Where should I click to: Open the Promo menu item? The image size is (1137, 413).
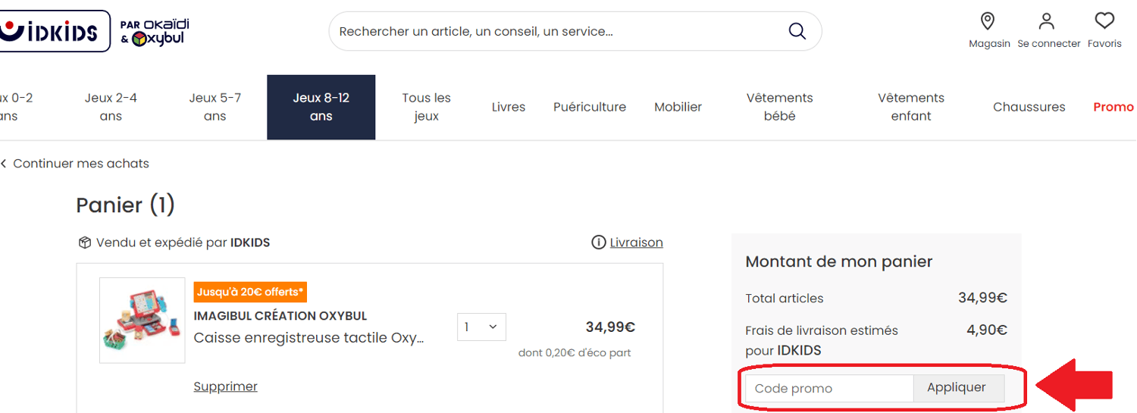(x=1114, y=107)
